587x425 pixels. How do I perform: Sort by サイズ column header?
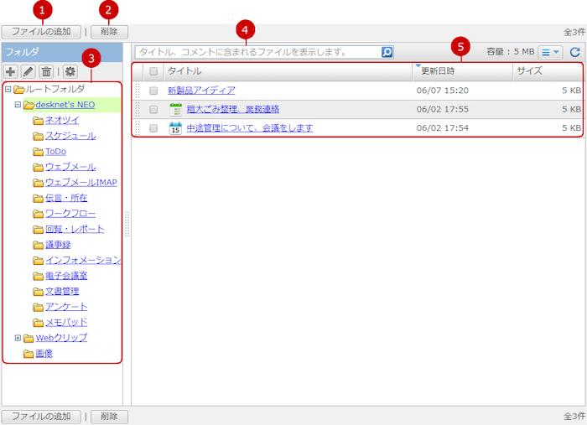point(545,71)
